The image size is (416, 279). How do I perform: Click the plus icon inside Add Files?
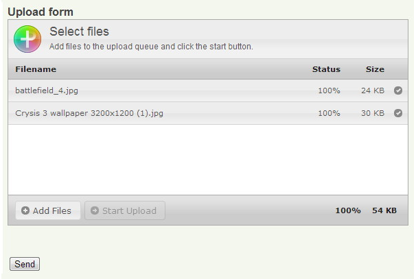point(25,210)
